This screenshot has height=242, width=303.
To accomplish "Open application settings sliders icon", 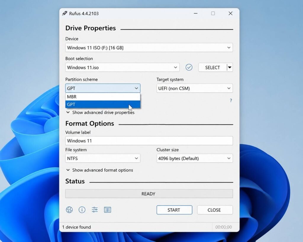I will [x=95, y=209].
